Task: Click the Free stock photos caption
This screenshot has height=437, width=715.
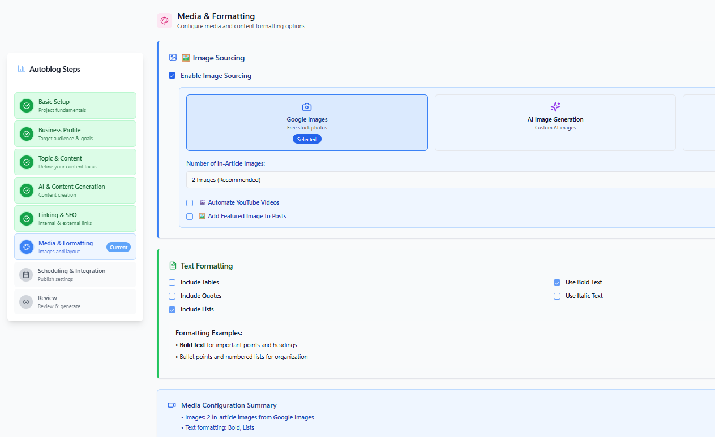Action: click(307, 128)
